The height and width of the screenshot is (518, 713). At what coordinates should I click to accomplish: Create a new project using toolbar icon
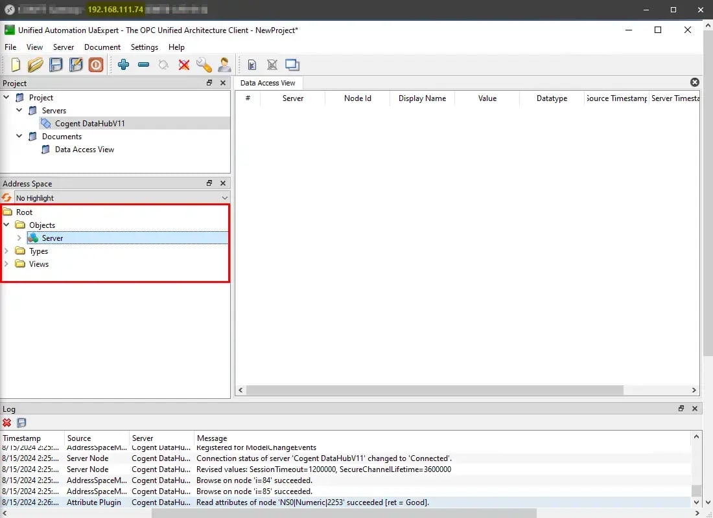14,65
